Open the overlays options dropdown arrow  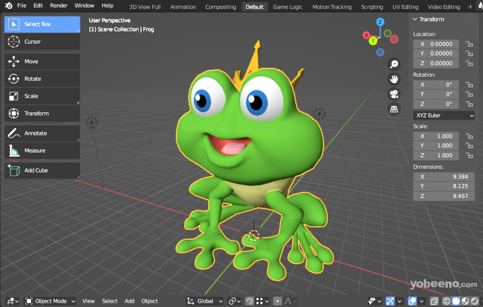tap(421, 301)
